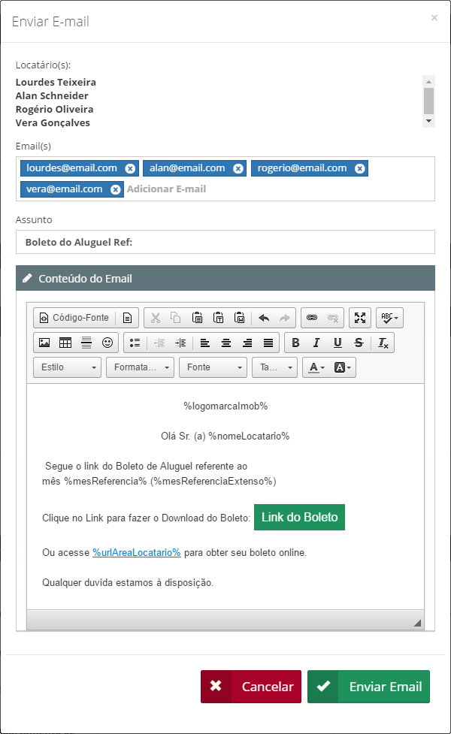Toggle italic formatting
Image resolution: width=451 pixels, height=734 pixels.
316,343
